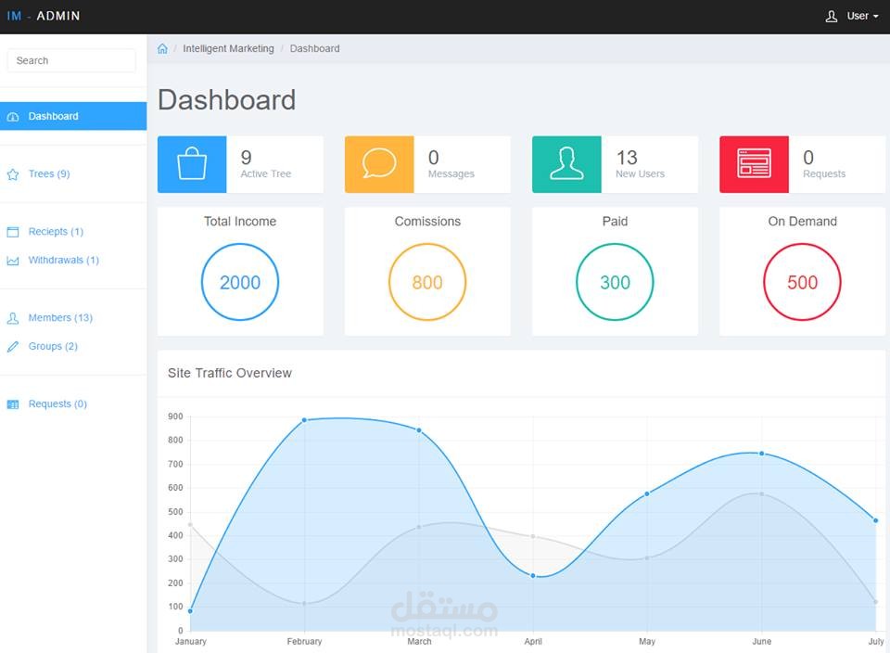
Task: Click the Comissions 800 circle
Action: pyautogui.click(x=427, y=282)
